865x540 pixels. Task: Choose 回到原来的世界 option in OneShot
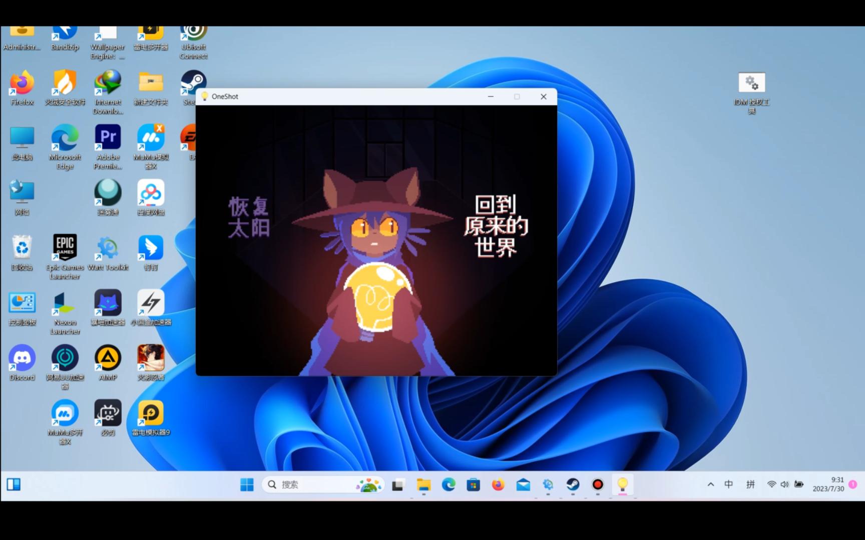(496, 226)
